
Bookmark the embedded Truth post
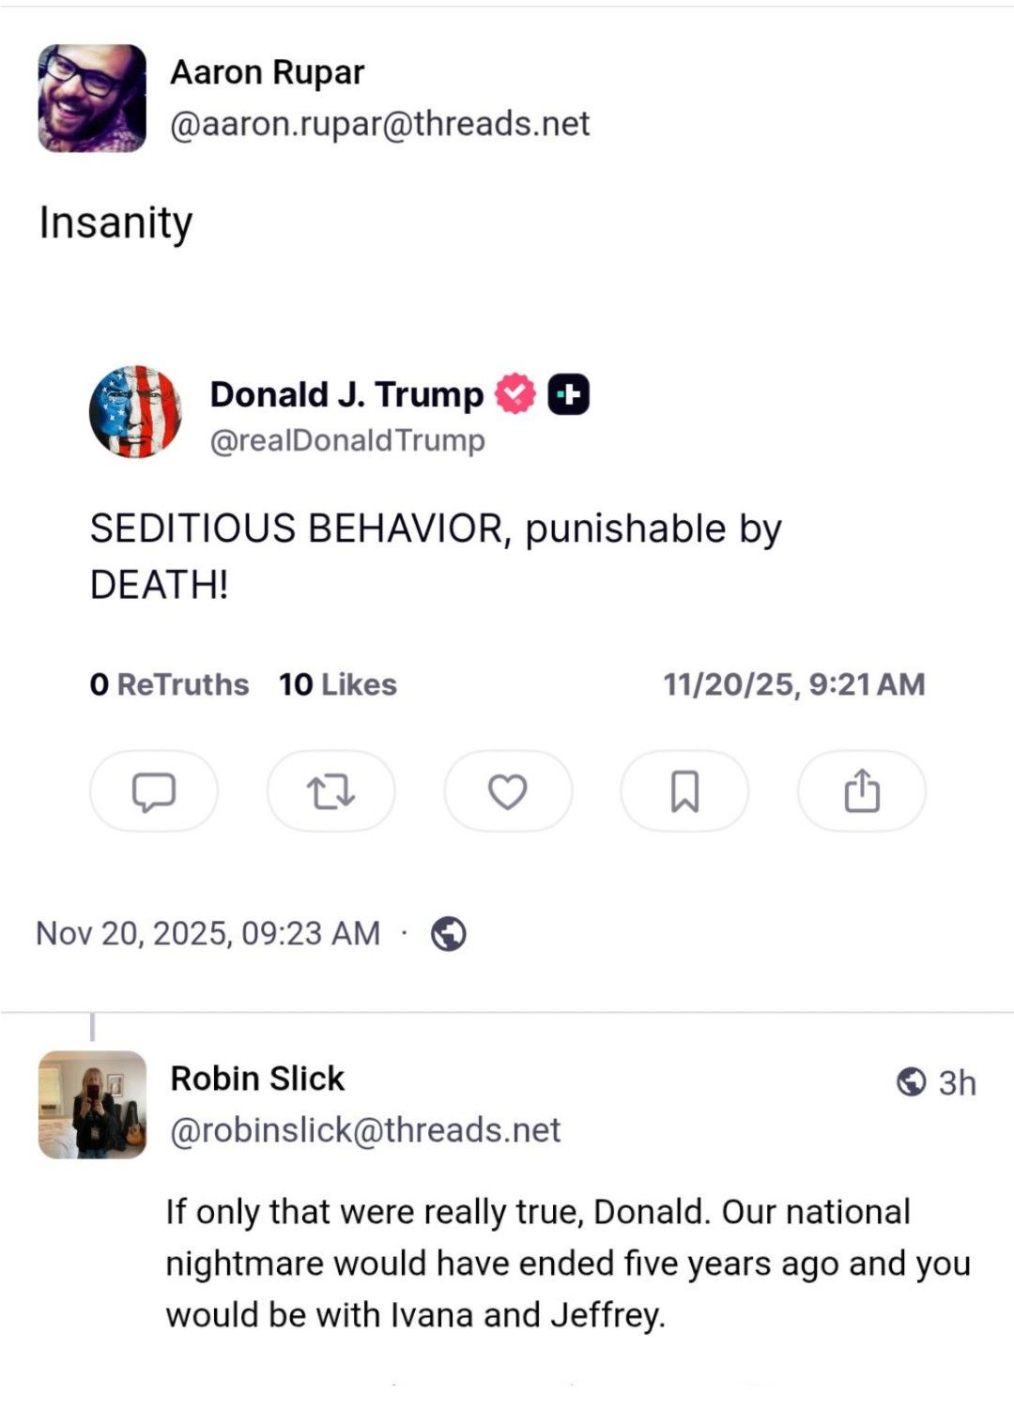click(684, 791)
